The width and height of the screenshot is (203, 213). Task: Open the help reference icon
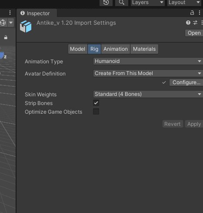(x=188, y=23)
